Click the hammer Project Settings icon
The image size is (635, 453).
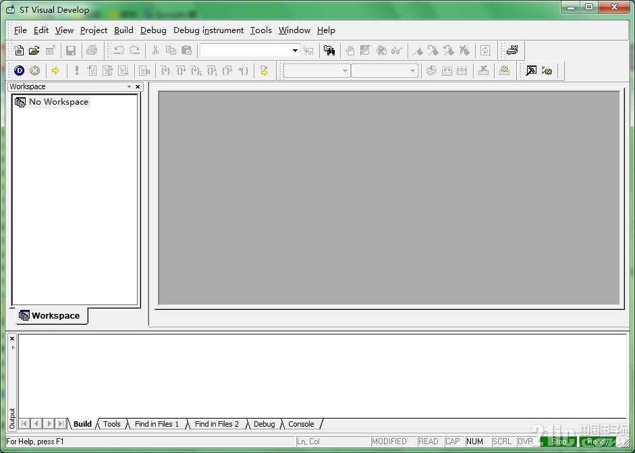click(x=531, y=70)
